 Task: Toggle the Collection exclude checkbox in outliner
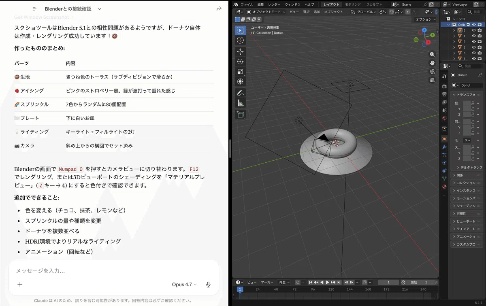click(x=469, y=25)
